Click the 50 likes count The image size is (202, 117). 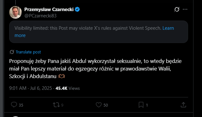106,105
